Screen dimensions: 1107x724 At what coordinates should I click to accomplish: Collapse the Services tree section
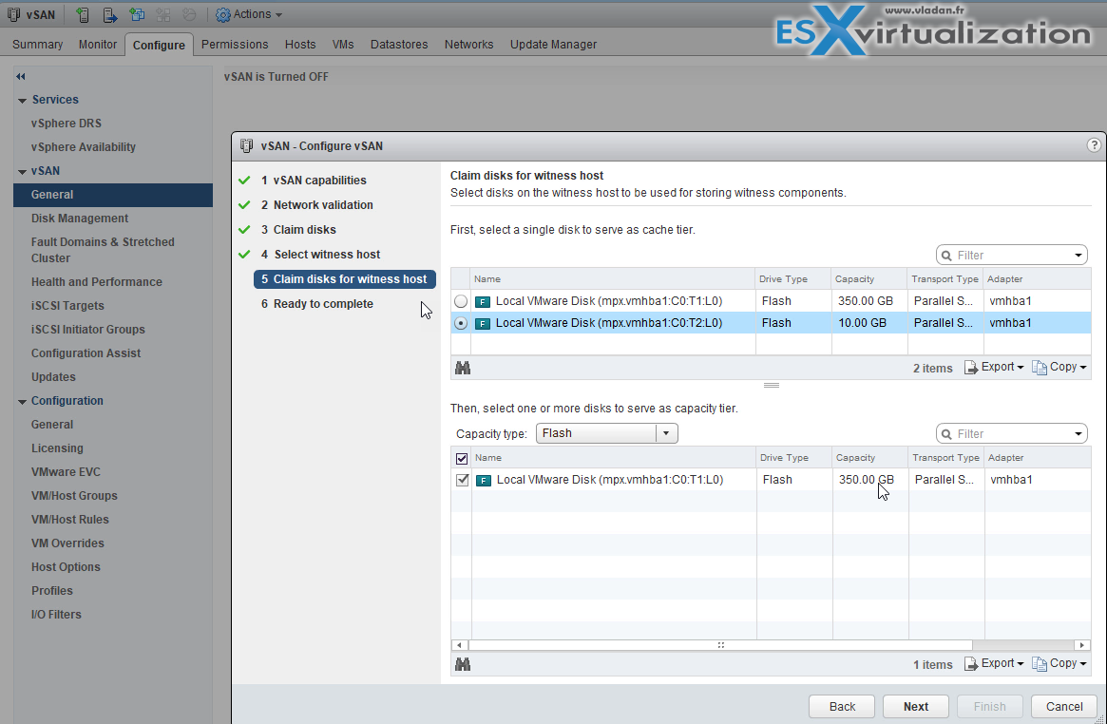(22, 100)
